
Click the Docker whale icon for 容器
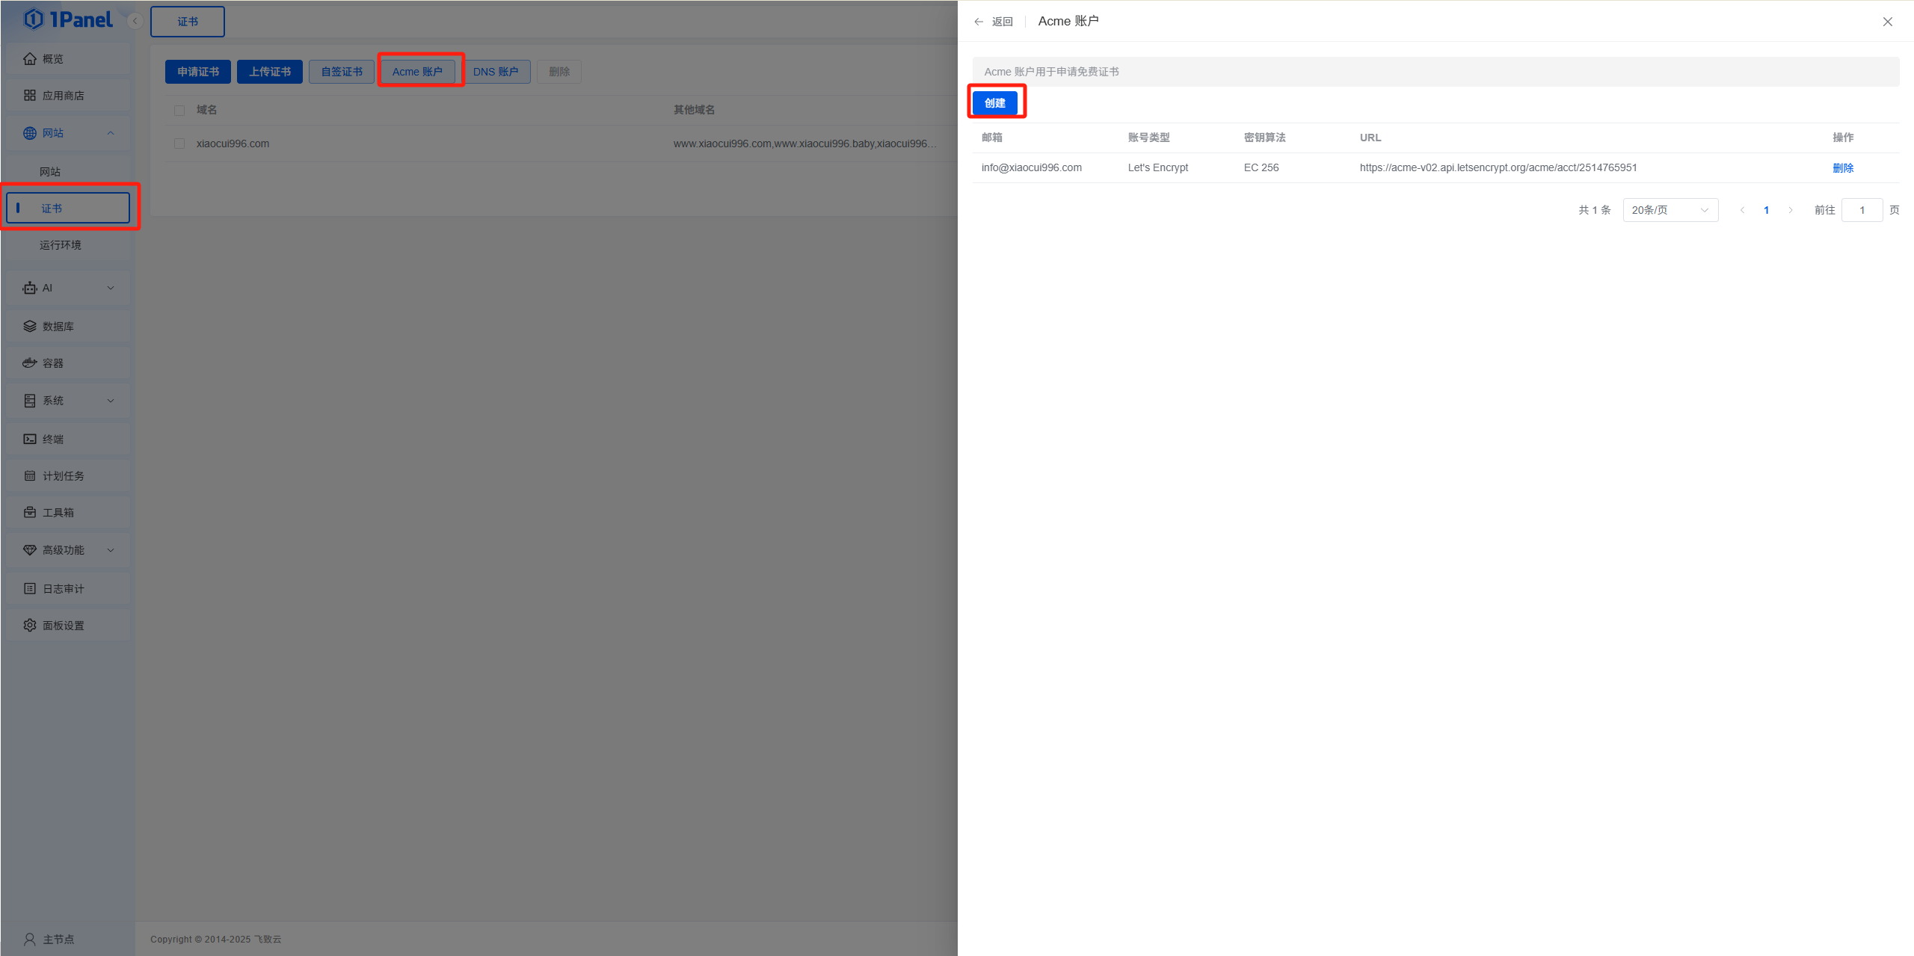(30, 363)
